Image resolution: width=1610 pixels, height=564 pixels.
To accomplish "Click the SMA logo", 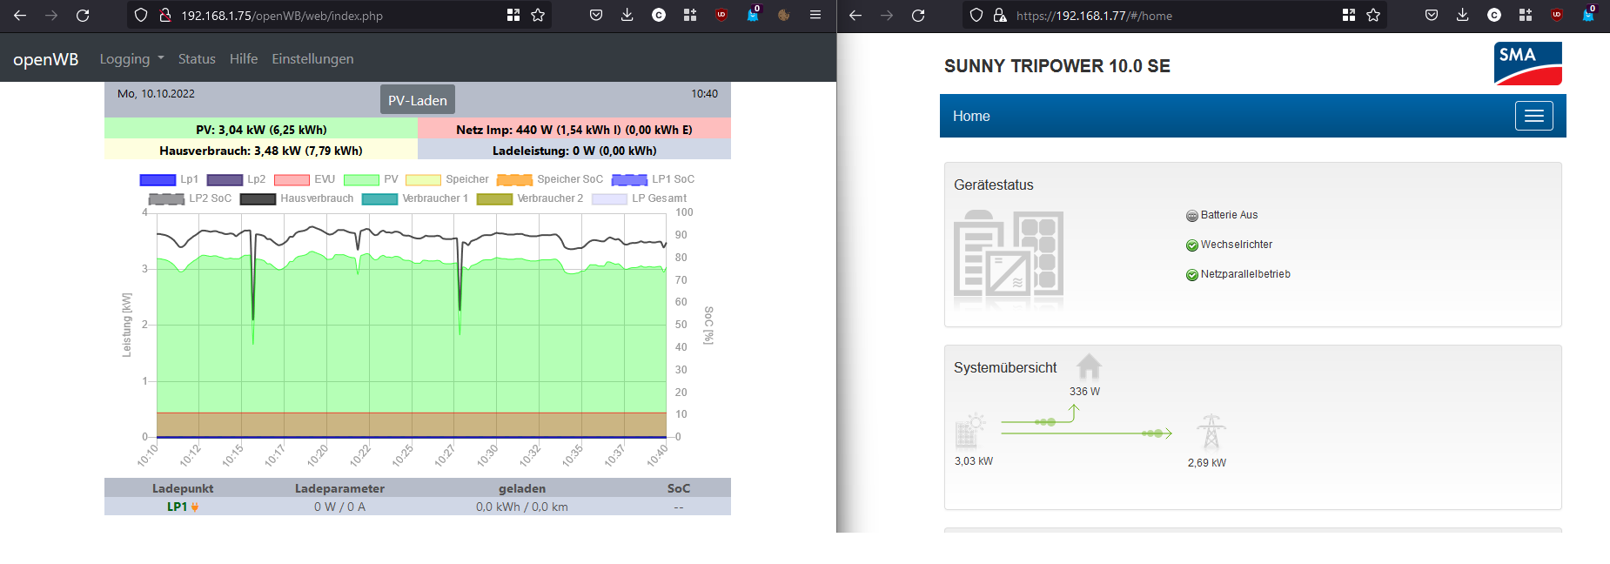I will click(1527, 64).
